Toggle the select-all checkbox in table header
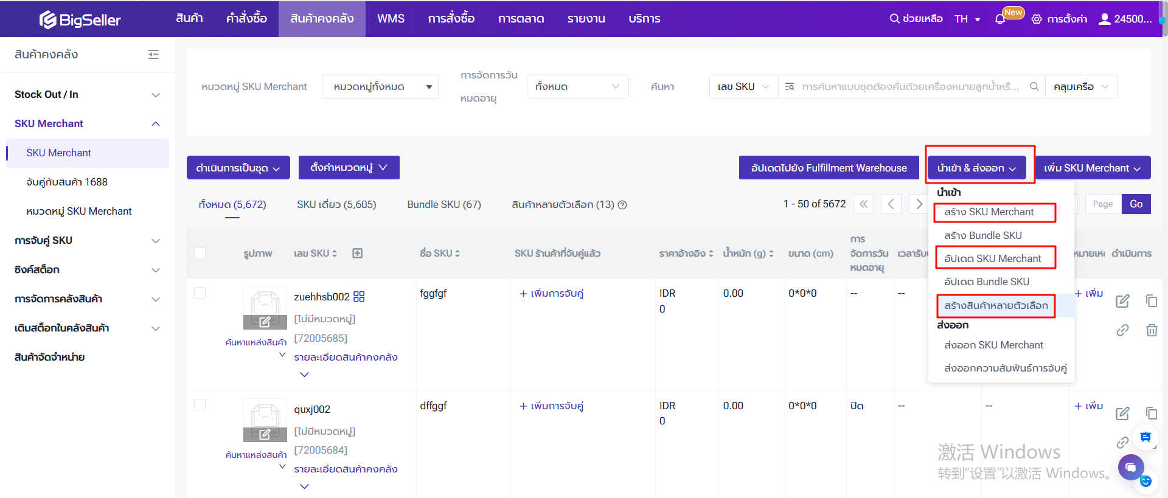This screenshot has height=498, width=1168. tap(200, 254)
